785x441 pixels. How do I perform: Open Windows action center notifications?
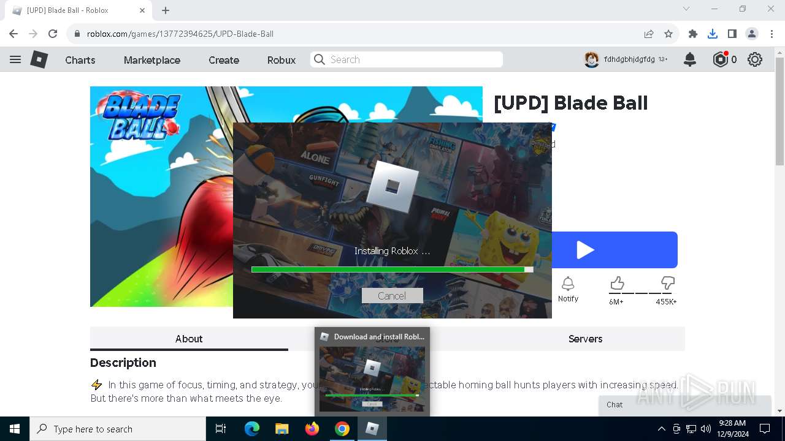click(x=765, y=429)
